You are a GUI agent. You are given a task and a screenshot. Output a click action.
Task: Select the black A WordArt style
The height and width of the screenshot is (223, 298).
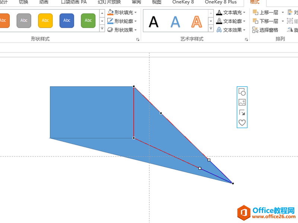pyautogui.click(x=153, y=22)
